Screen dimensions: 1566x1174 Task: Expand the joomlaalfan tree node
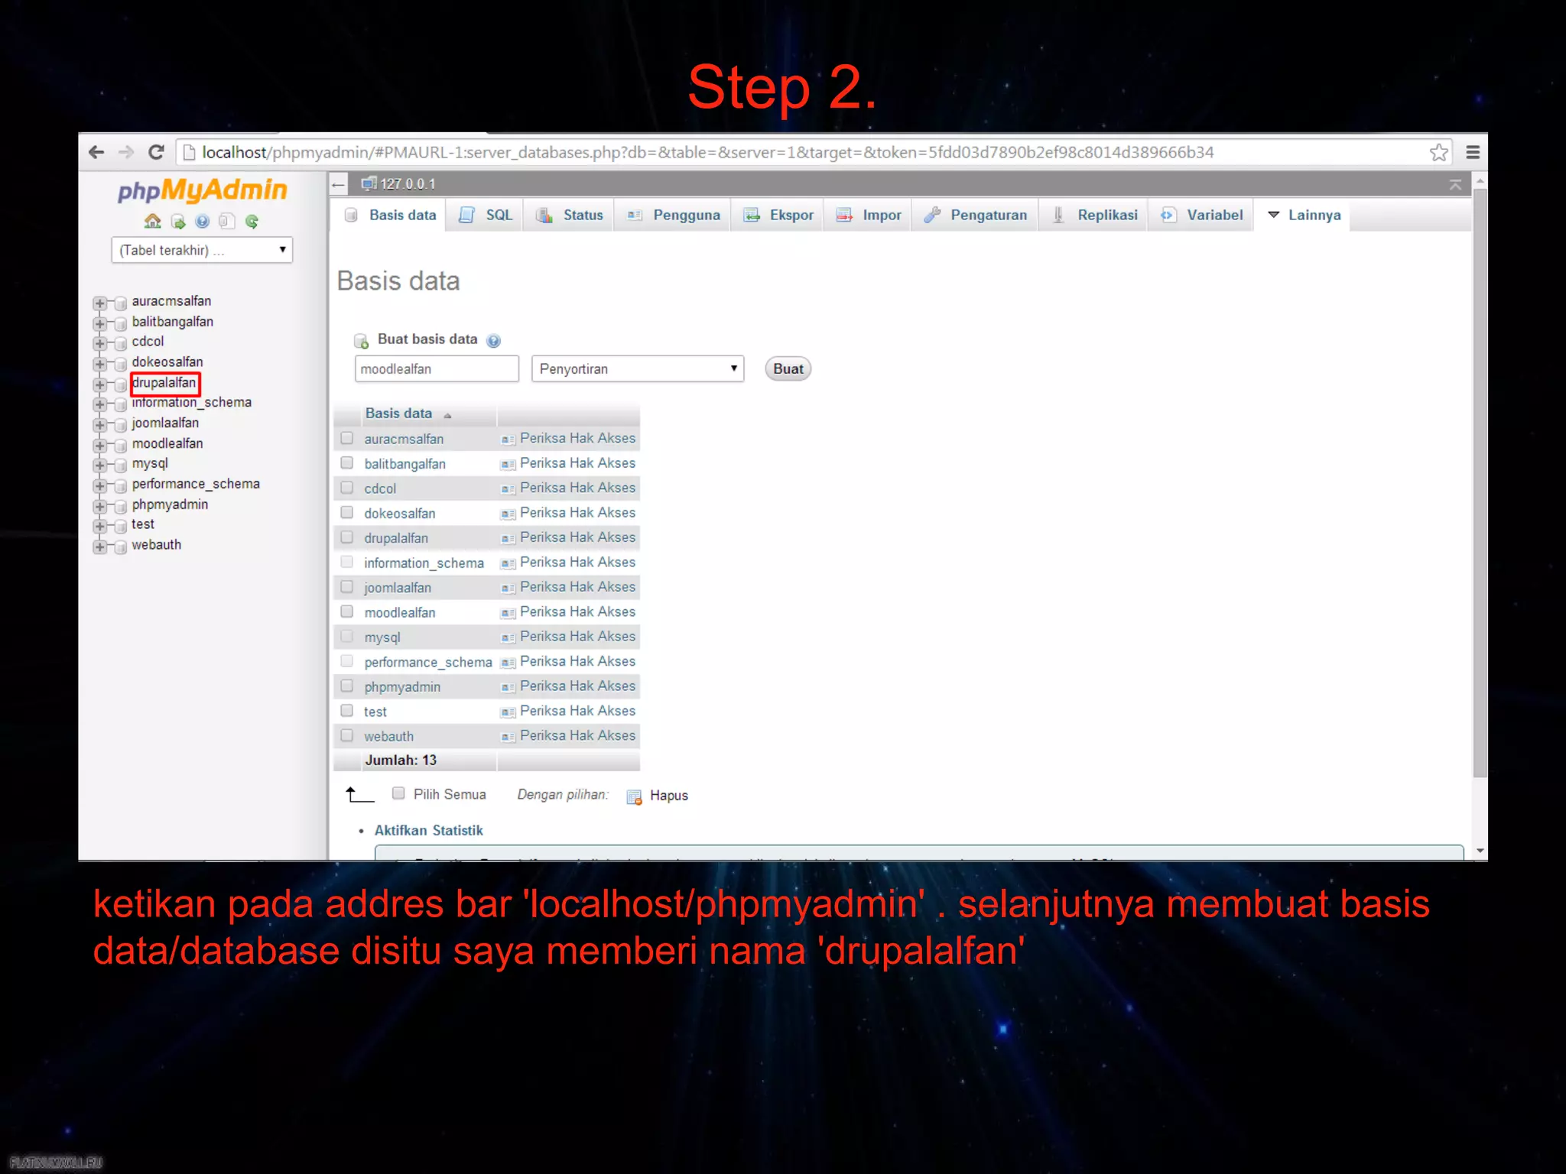[x=99, y=425]
